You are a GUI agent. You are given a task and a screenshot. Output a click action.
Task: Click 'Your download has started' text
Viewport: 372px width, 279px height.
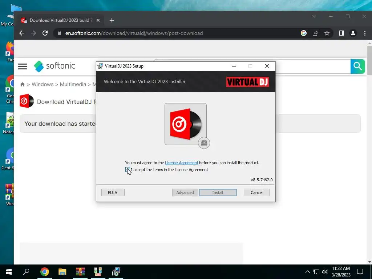[x=61, y=124]
